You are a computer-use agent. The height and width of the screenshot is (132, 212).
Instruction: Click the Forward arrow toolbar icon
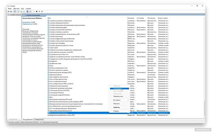[11, 12]
